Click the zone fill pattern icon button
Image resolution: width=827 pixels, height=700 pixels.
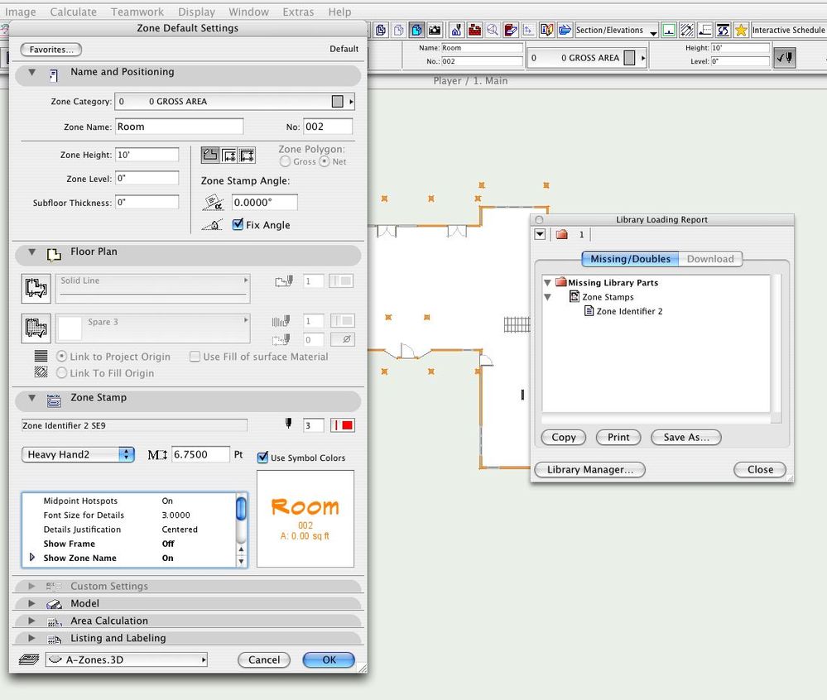point(36,328)
